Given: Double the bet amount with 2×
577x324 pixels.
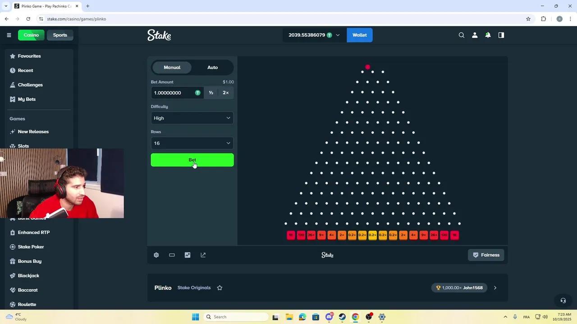Looking at the screenshot, I should (226, 93).
